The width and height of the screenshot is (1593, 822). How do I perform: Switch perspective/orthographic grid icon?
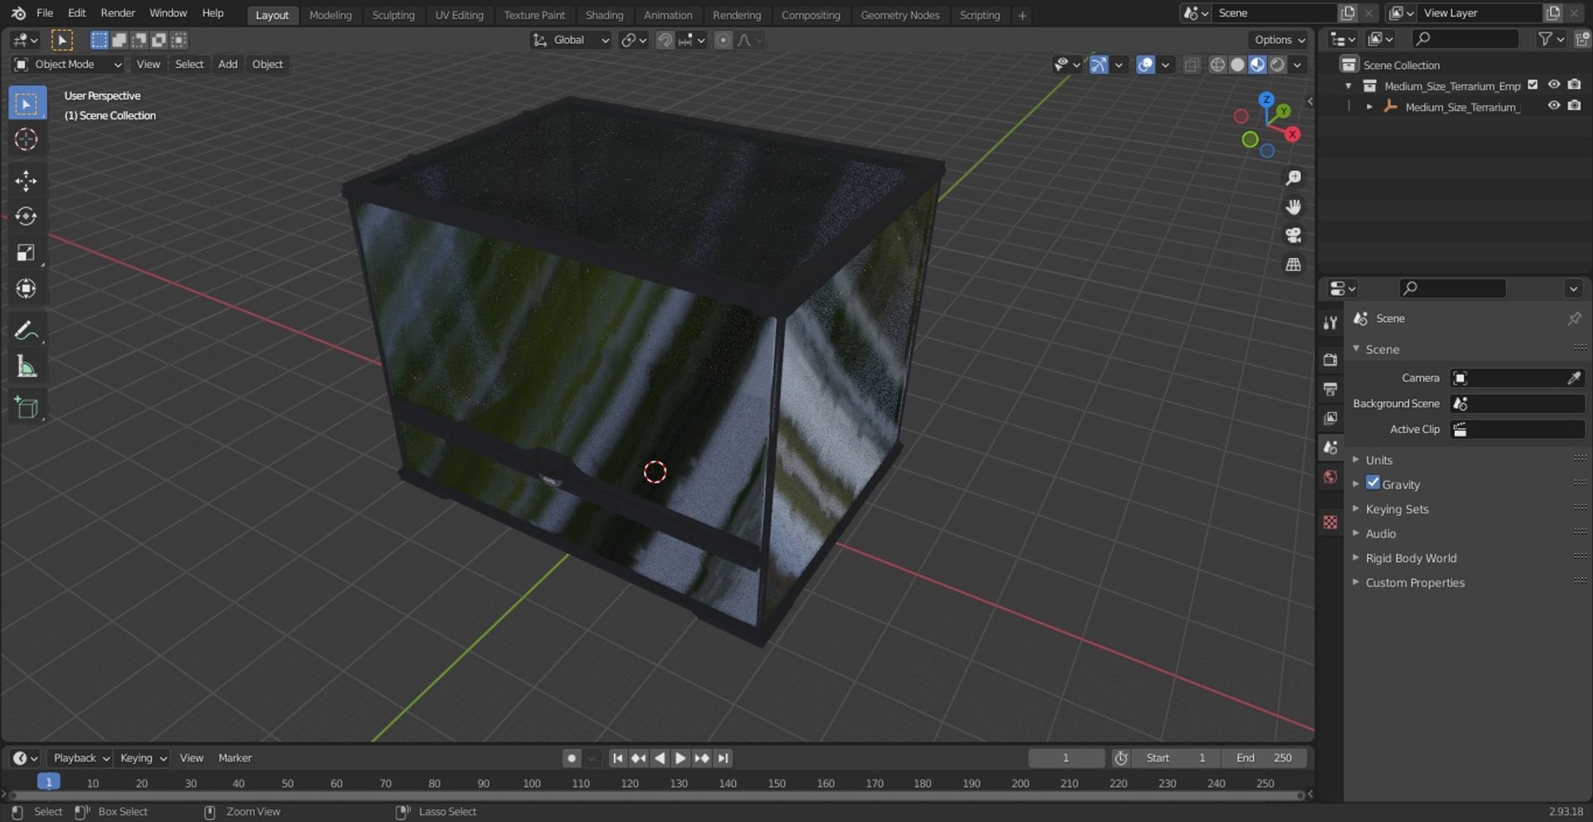click(1293, 265)
